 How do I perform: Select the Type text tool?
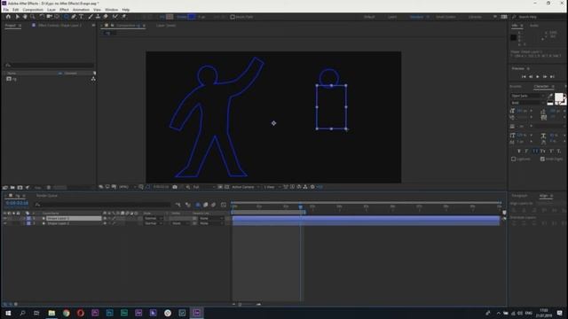pyautogui.click(x=81, y=17)
